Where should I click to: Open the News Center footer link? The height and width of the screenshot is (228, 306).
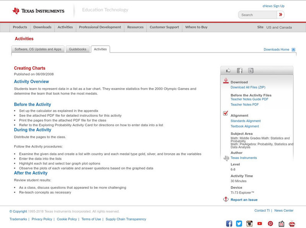[284, 210]
